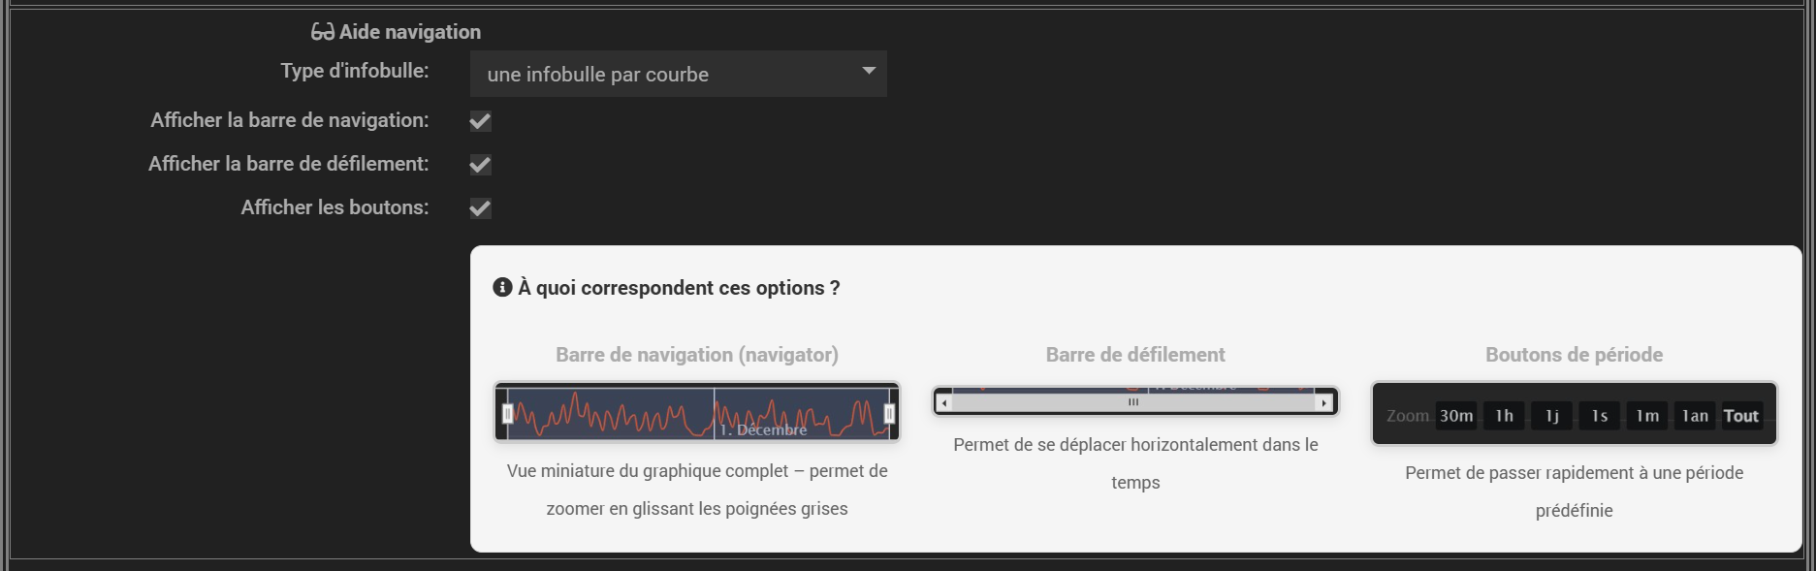Click the 1an period button
The height and width of the screenshot is (571, 1816).
pyautogui.click(x=1695, y=416)
